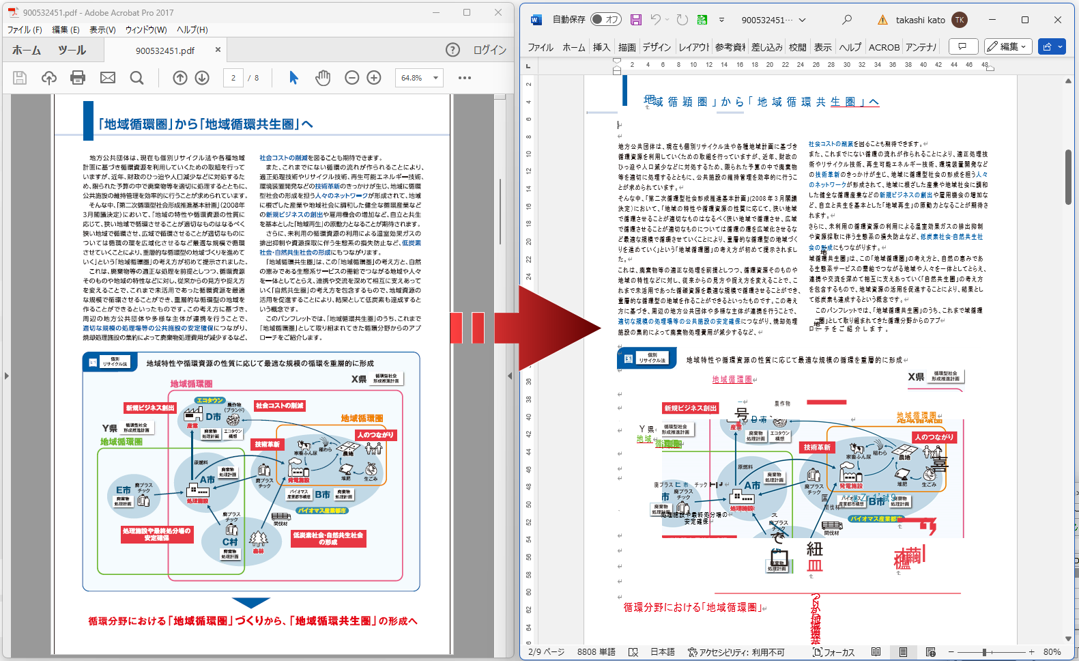Image resolution: width=1079 pixels, height=661 pixels.
Task: Click the ログイン sign-in link
Action: coord(489,50)
